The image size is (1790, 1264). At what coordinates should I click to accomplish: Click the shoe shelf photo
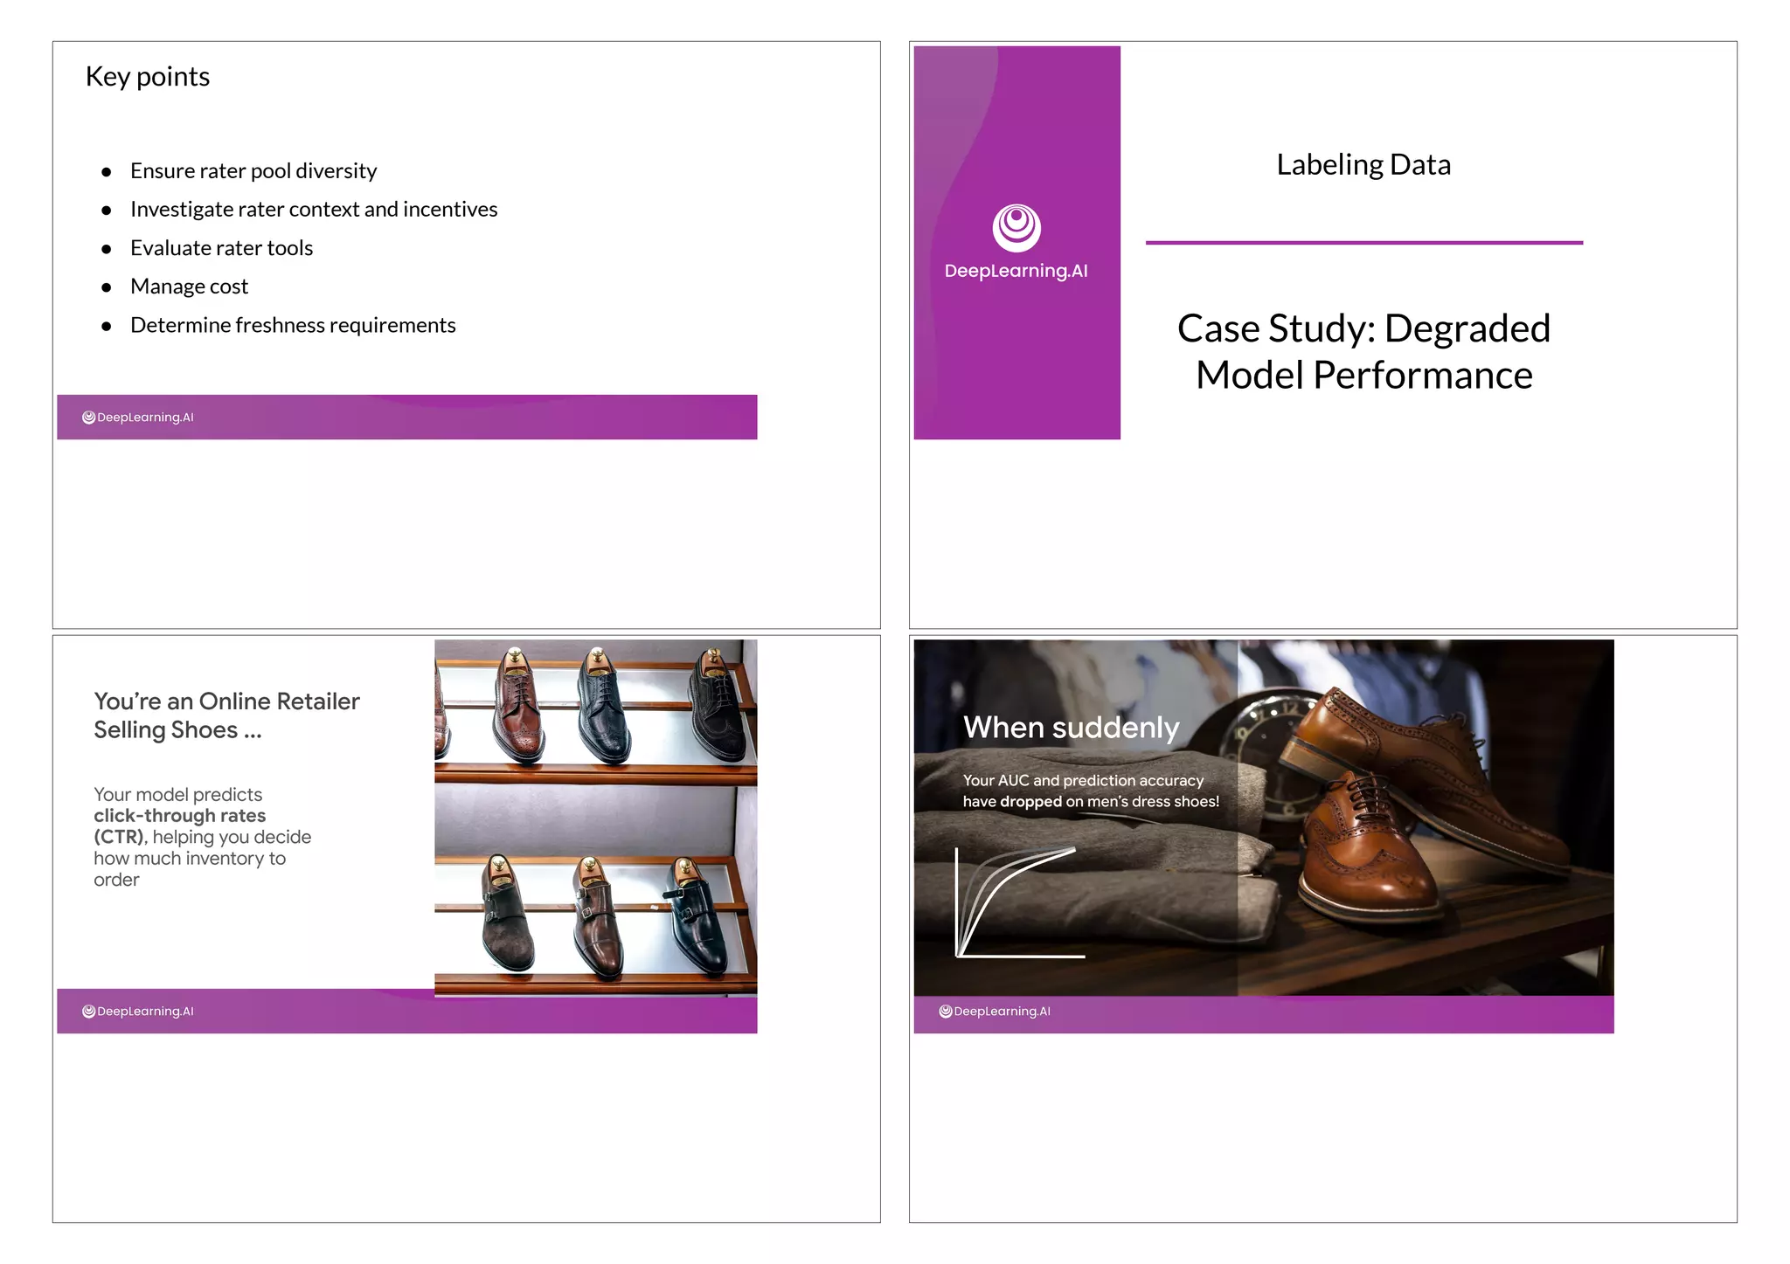pyautogui.click(x=596, y=818)
